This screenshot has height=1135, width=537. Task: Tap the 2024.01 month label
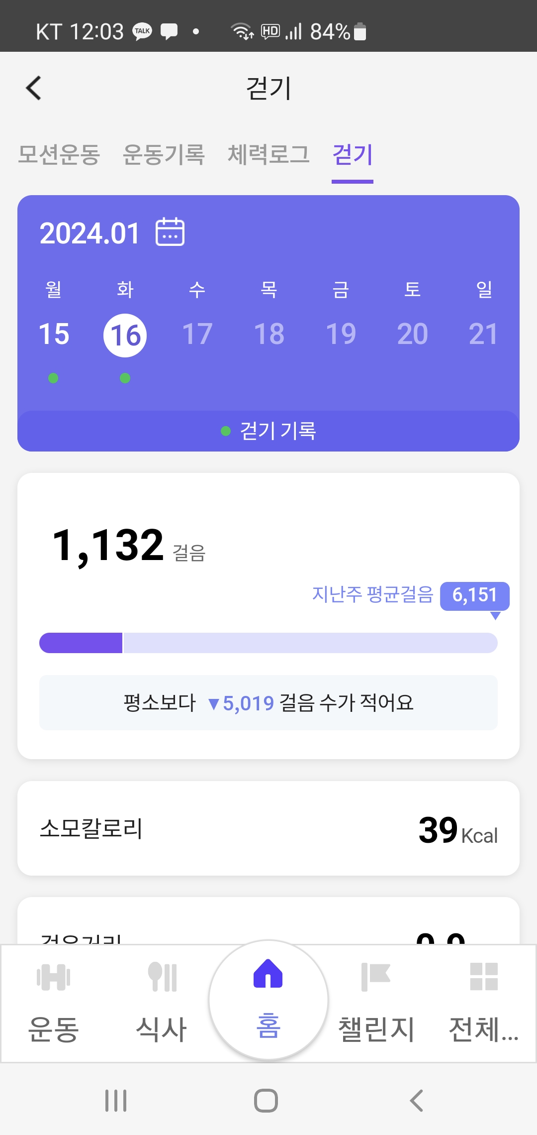[x=89, y=233]
